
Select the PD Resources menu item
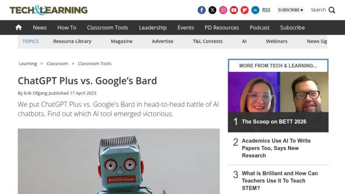coord(221,28)
